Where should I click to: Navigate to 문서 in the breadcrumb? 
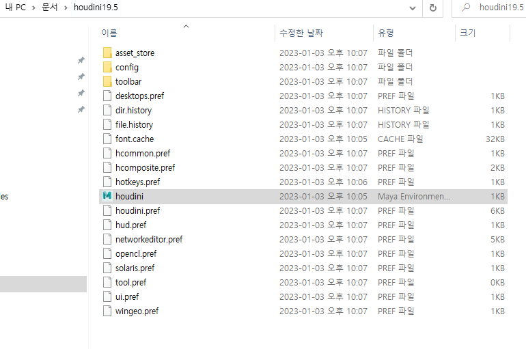click(x=50, y=8)
